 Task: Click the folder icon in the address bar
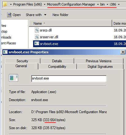(x=5, y=4)
